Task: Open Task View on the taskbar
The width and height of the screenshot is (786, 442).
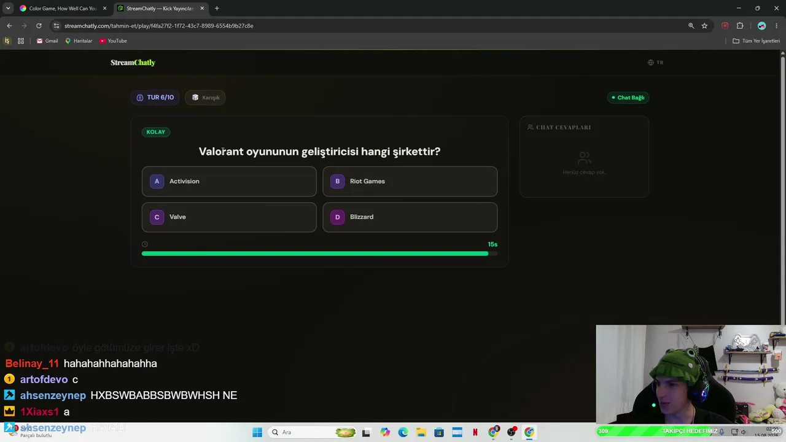Action: pyautogui.click(x=367, y=432)
